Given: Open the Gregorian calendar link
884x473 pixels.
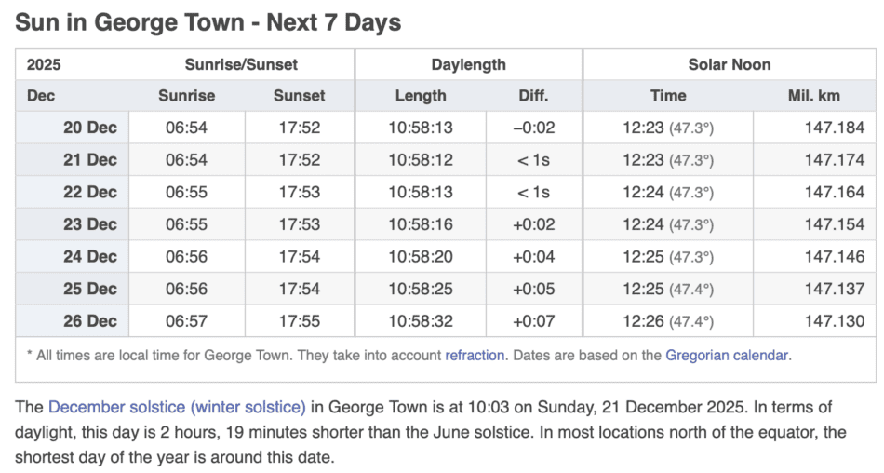Looking at the screenshot, I should click(x=728, y=355).
